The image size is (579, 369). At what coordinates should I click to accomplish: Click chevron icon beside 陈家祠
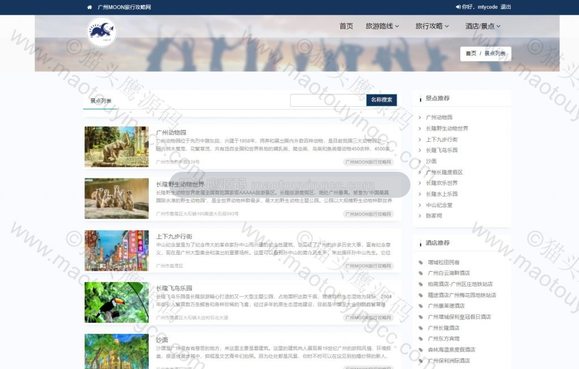(420, 216)
